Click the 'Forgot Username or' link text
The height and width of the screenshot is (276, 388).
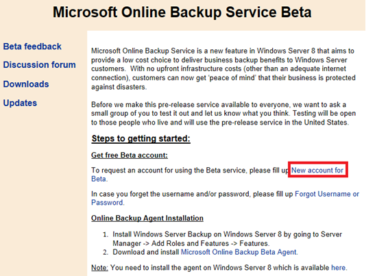point(327,194)
